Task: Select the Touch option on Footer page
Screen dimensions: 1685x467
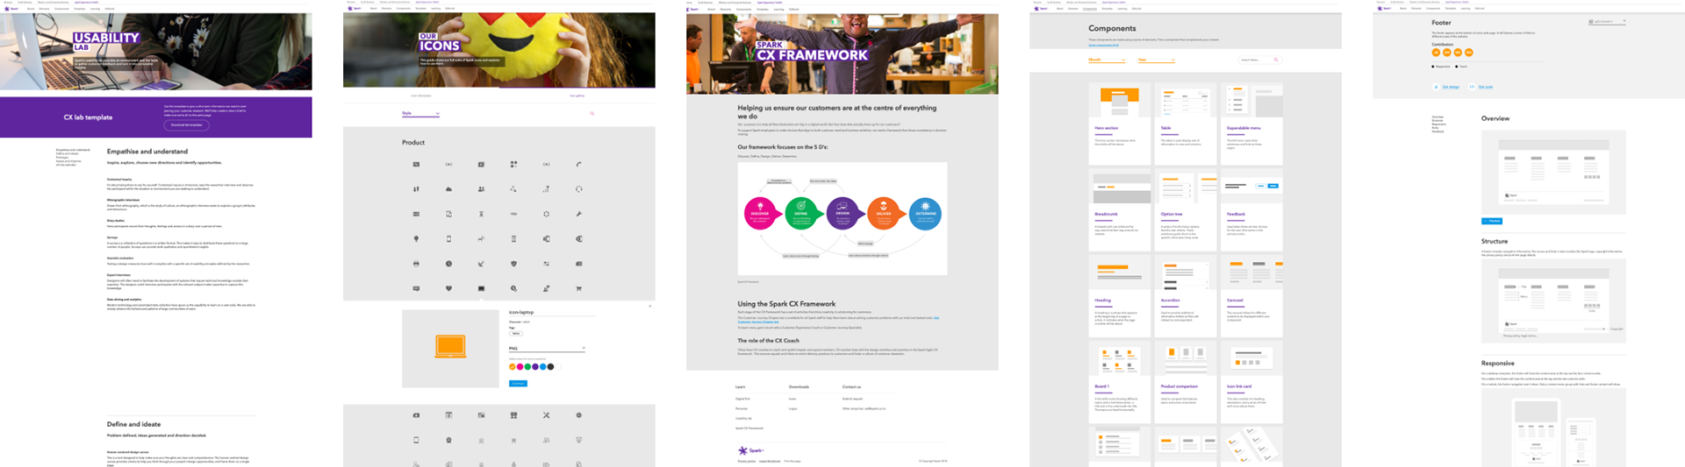Action: click(1461, 67)
